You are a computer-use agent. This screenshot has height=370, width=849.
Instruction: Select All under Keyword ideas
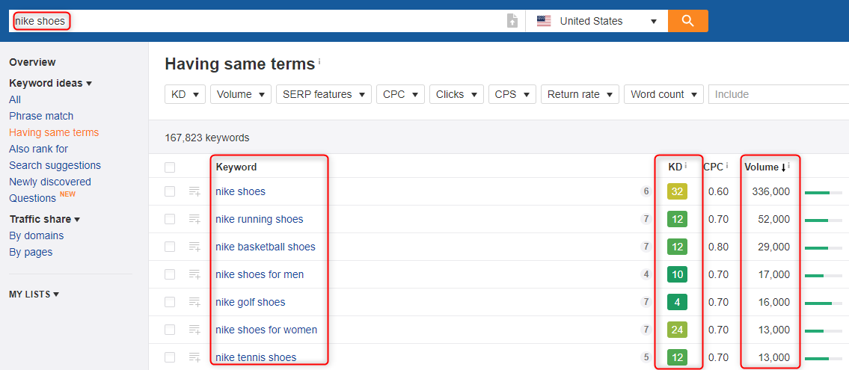click(15, 99)
